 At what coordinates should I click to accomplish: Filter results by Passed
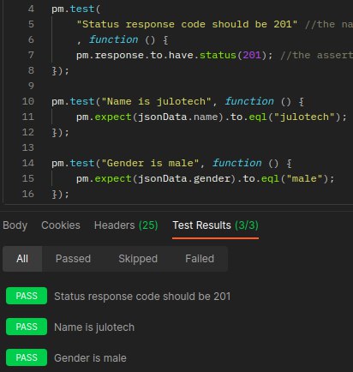pyautogui.click(x=73, y=259)
